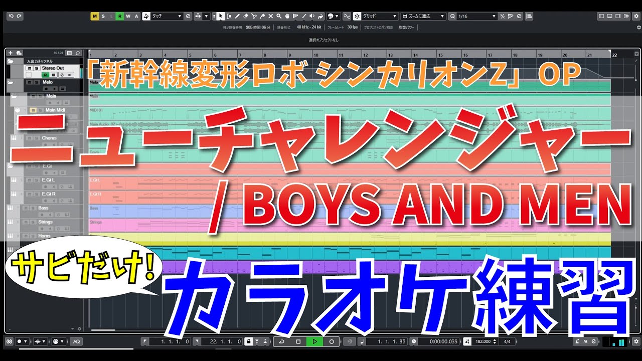Select the Play speaker tool

pos(312,16)
